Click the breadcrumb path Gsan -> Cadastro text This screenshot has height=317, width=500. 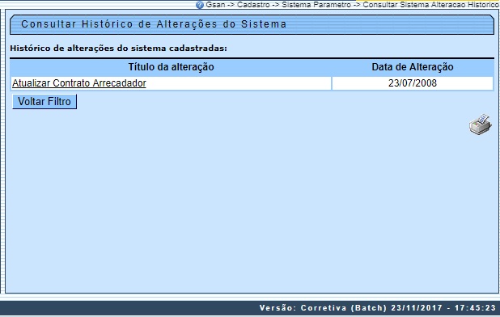tap(238, 5)
